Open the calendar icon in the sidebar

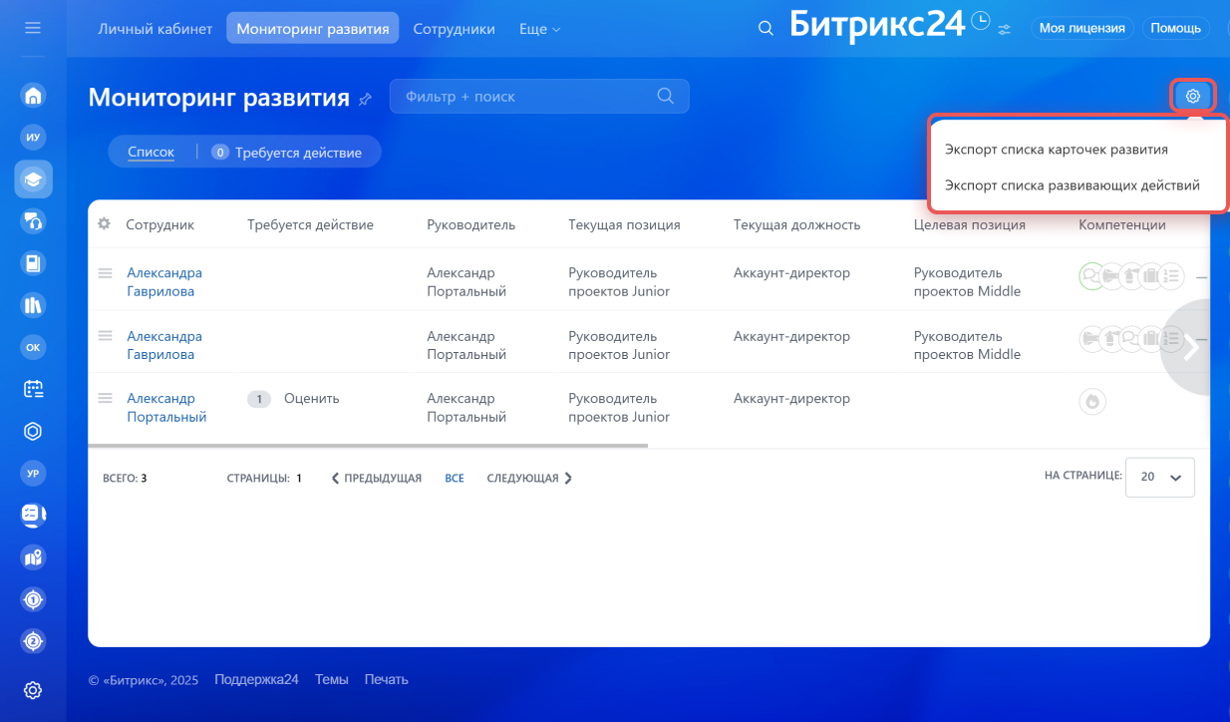pyautogui.click(x=33, y=389)
